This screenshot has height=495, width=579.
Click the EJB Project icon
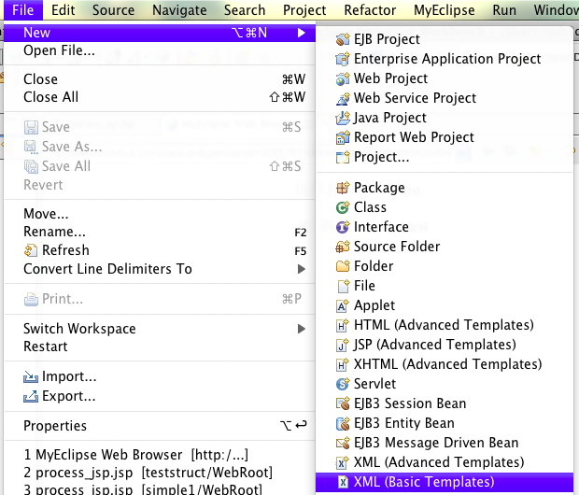click(343, 39)
